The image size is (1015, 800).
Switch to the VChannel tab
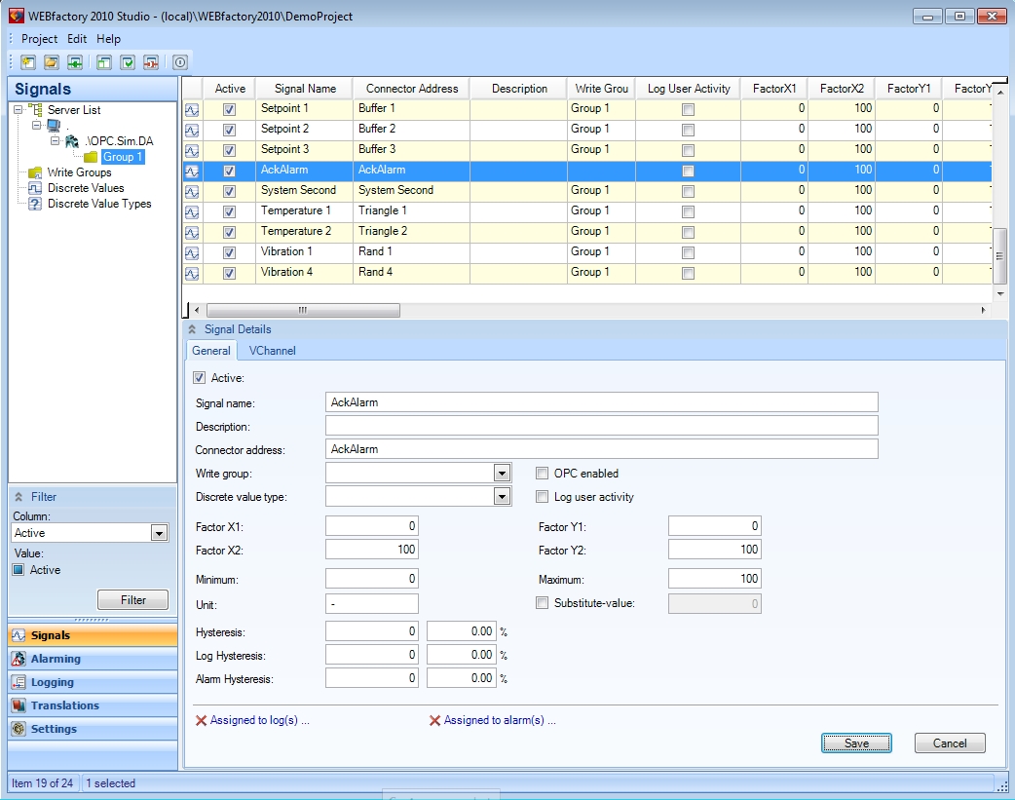pyautogui.click(x=272, y=351)
